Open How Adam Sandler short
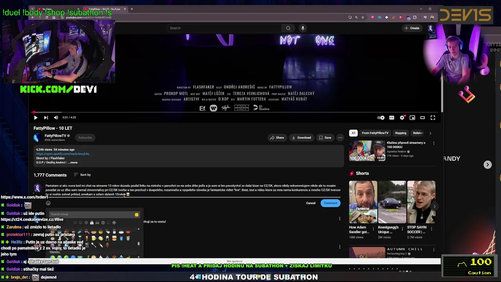Viewport: 501px width, 282px height. (363, 202)
